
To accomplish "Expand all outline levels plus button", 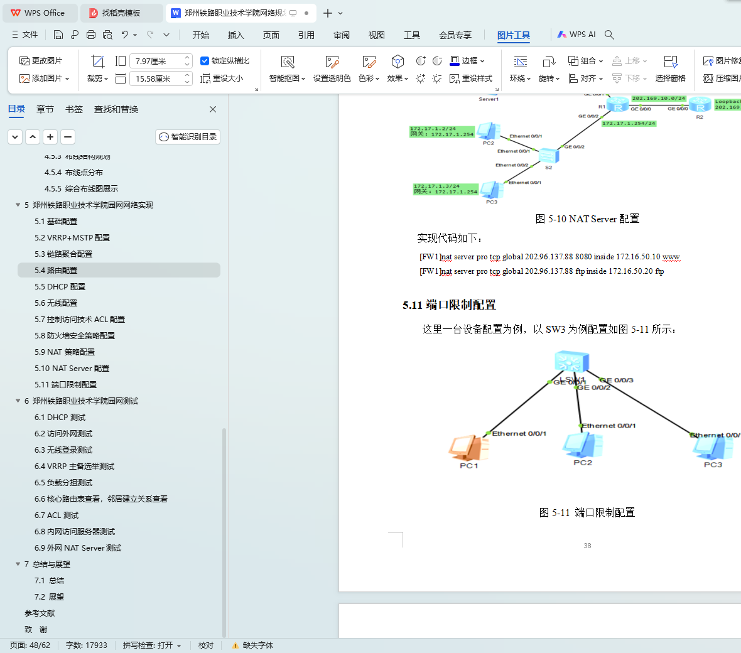I will [x=50, y=137].
